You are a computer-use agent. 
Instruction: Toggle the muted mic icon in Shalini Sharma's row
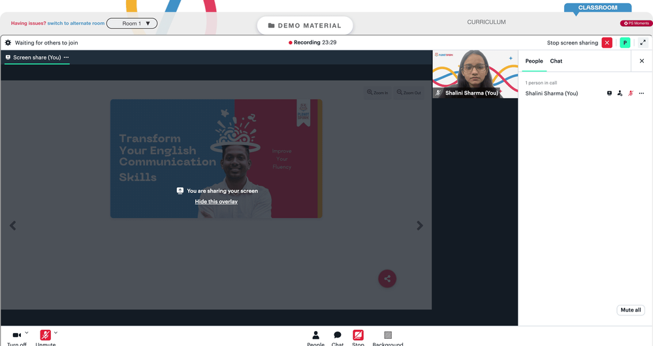click(x=631, y=93)
